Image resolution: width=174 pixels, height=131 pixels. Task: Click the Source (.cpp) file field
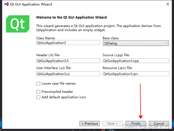point(136,61)
